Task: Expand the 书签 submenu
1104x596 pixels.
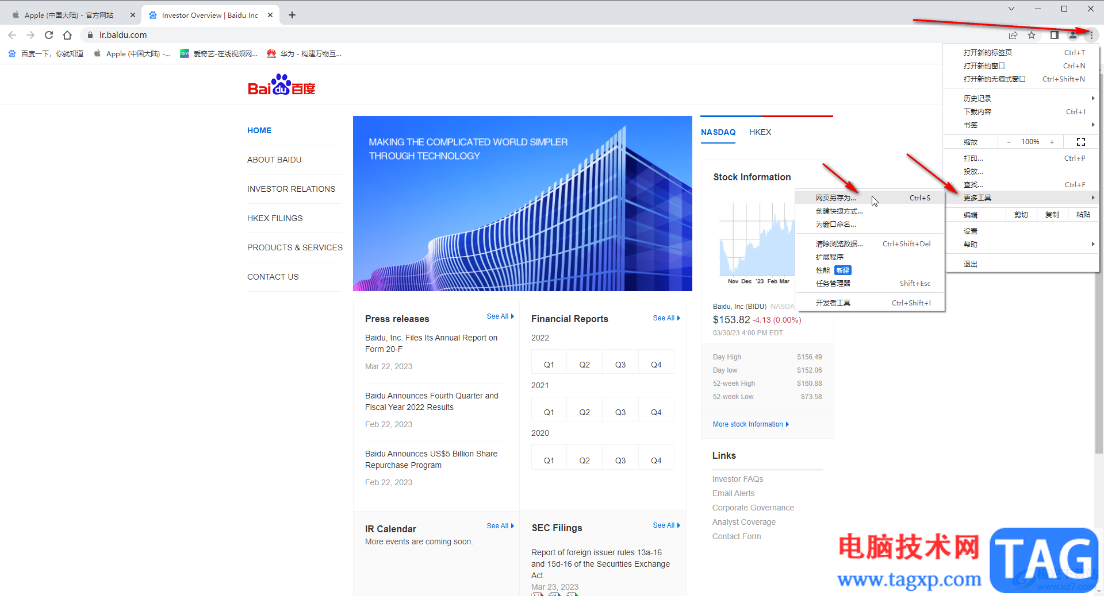Action: (1021, 125)
